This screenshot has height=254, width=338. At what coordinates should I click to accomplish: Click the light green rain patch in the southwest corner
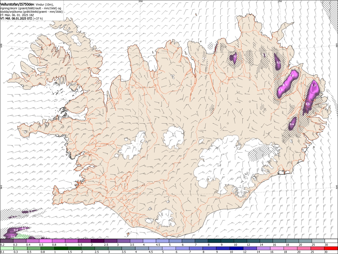23,236
